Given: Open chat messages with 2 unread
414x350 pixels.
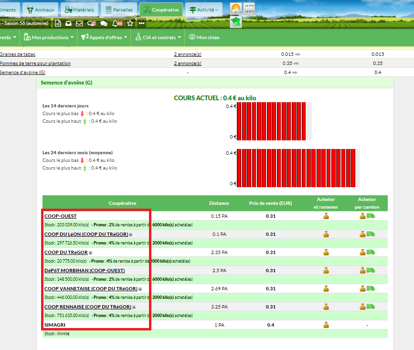Looking at the screenshot, I should click(91, 23).
